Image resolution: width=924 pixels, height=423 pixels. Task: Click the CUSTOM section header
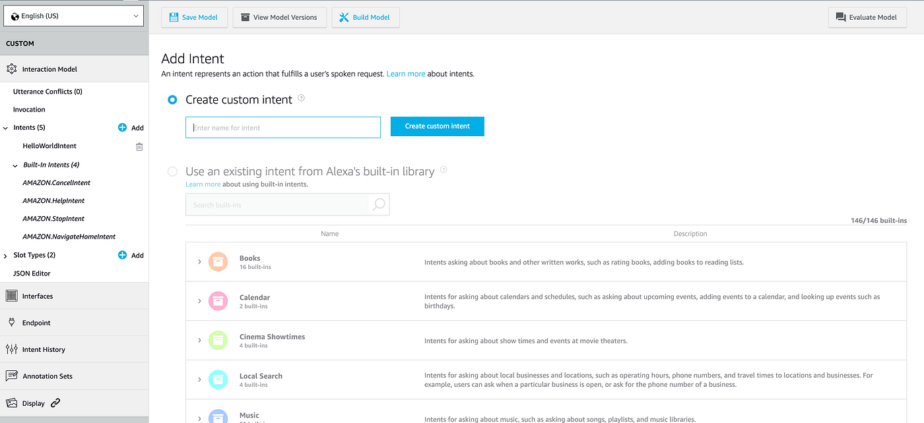pos(74,43)
